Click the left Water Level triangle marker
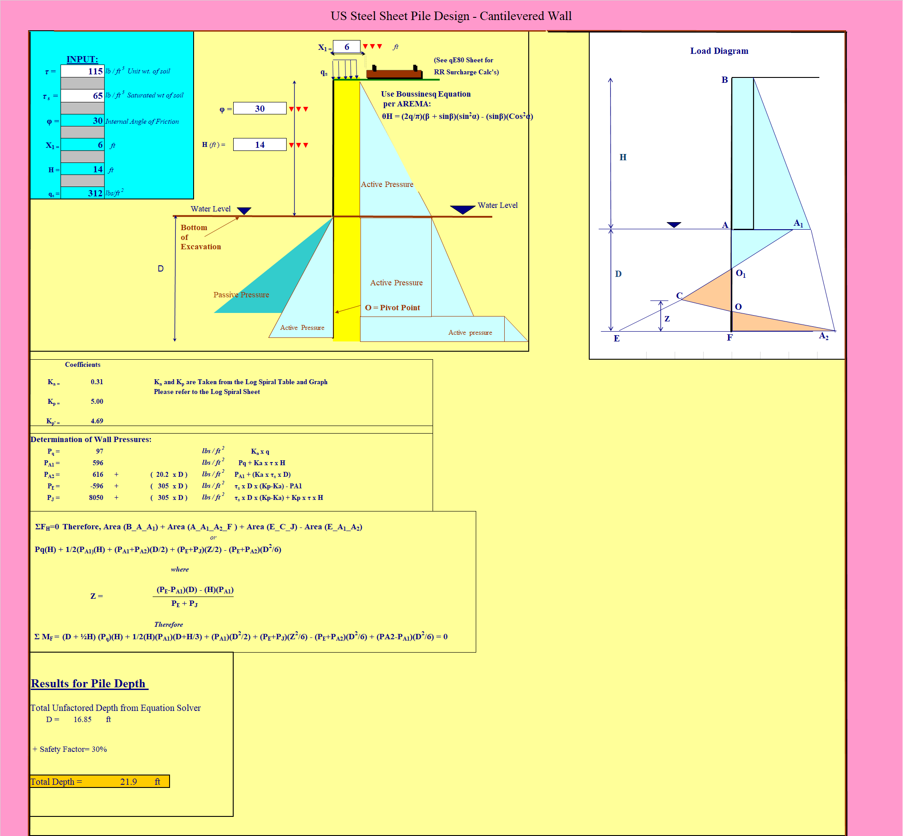This screenshot has width=903, height=836. pos(244,211)
